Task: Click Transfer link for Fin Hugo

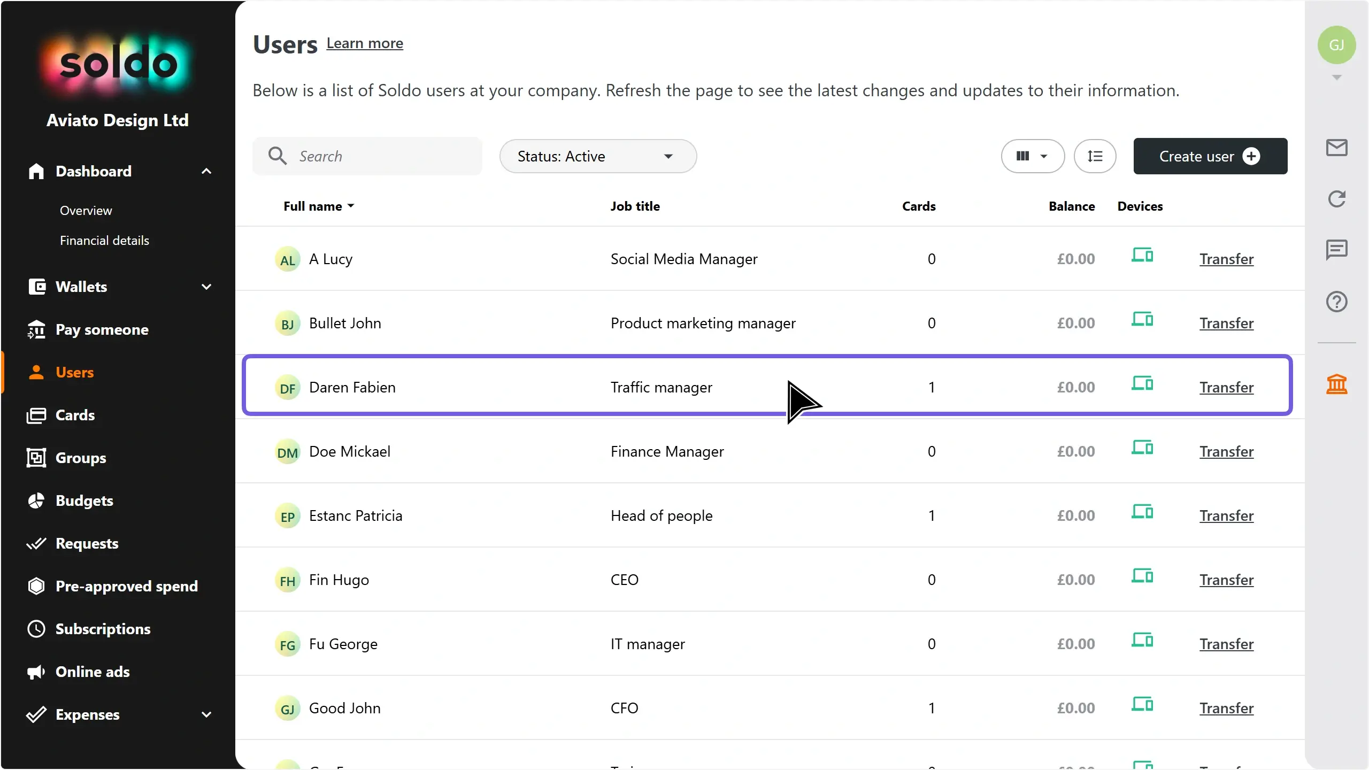Action: 1226,580
